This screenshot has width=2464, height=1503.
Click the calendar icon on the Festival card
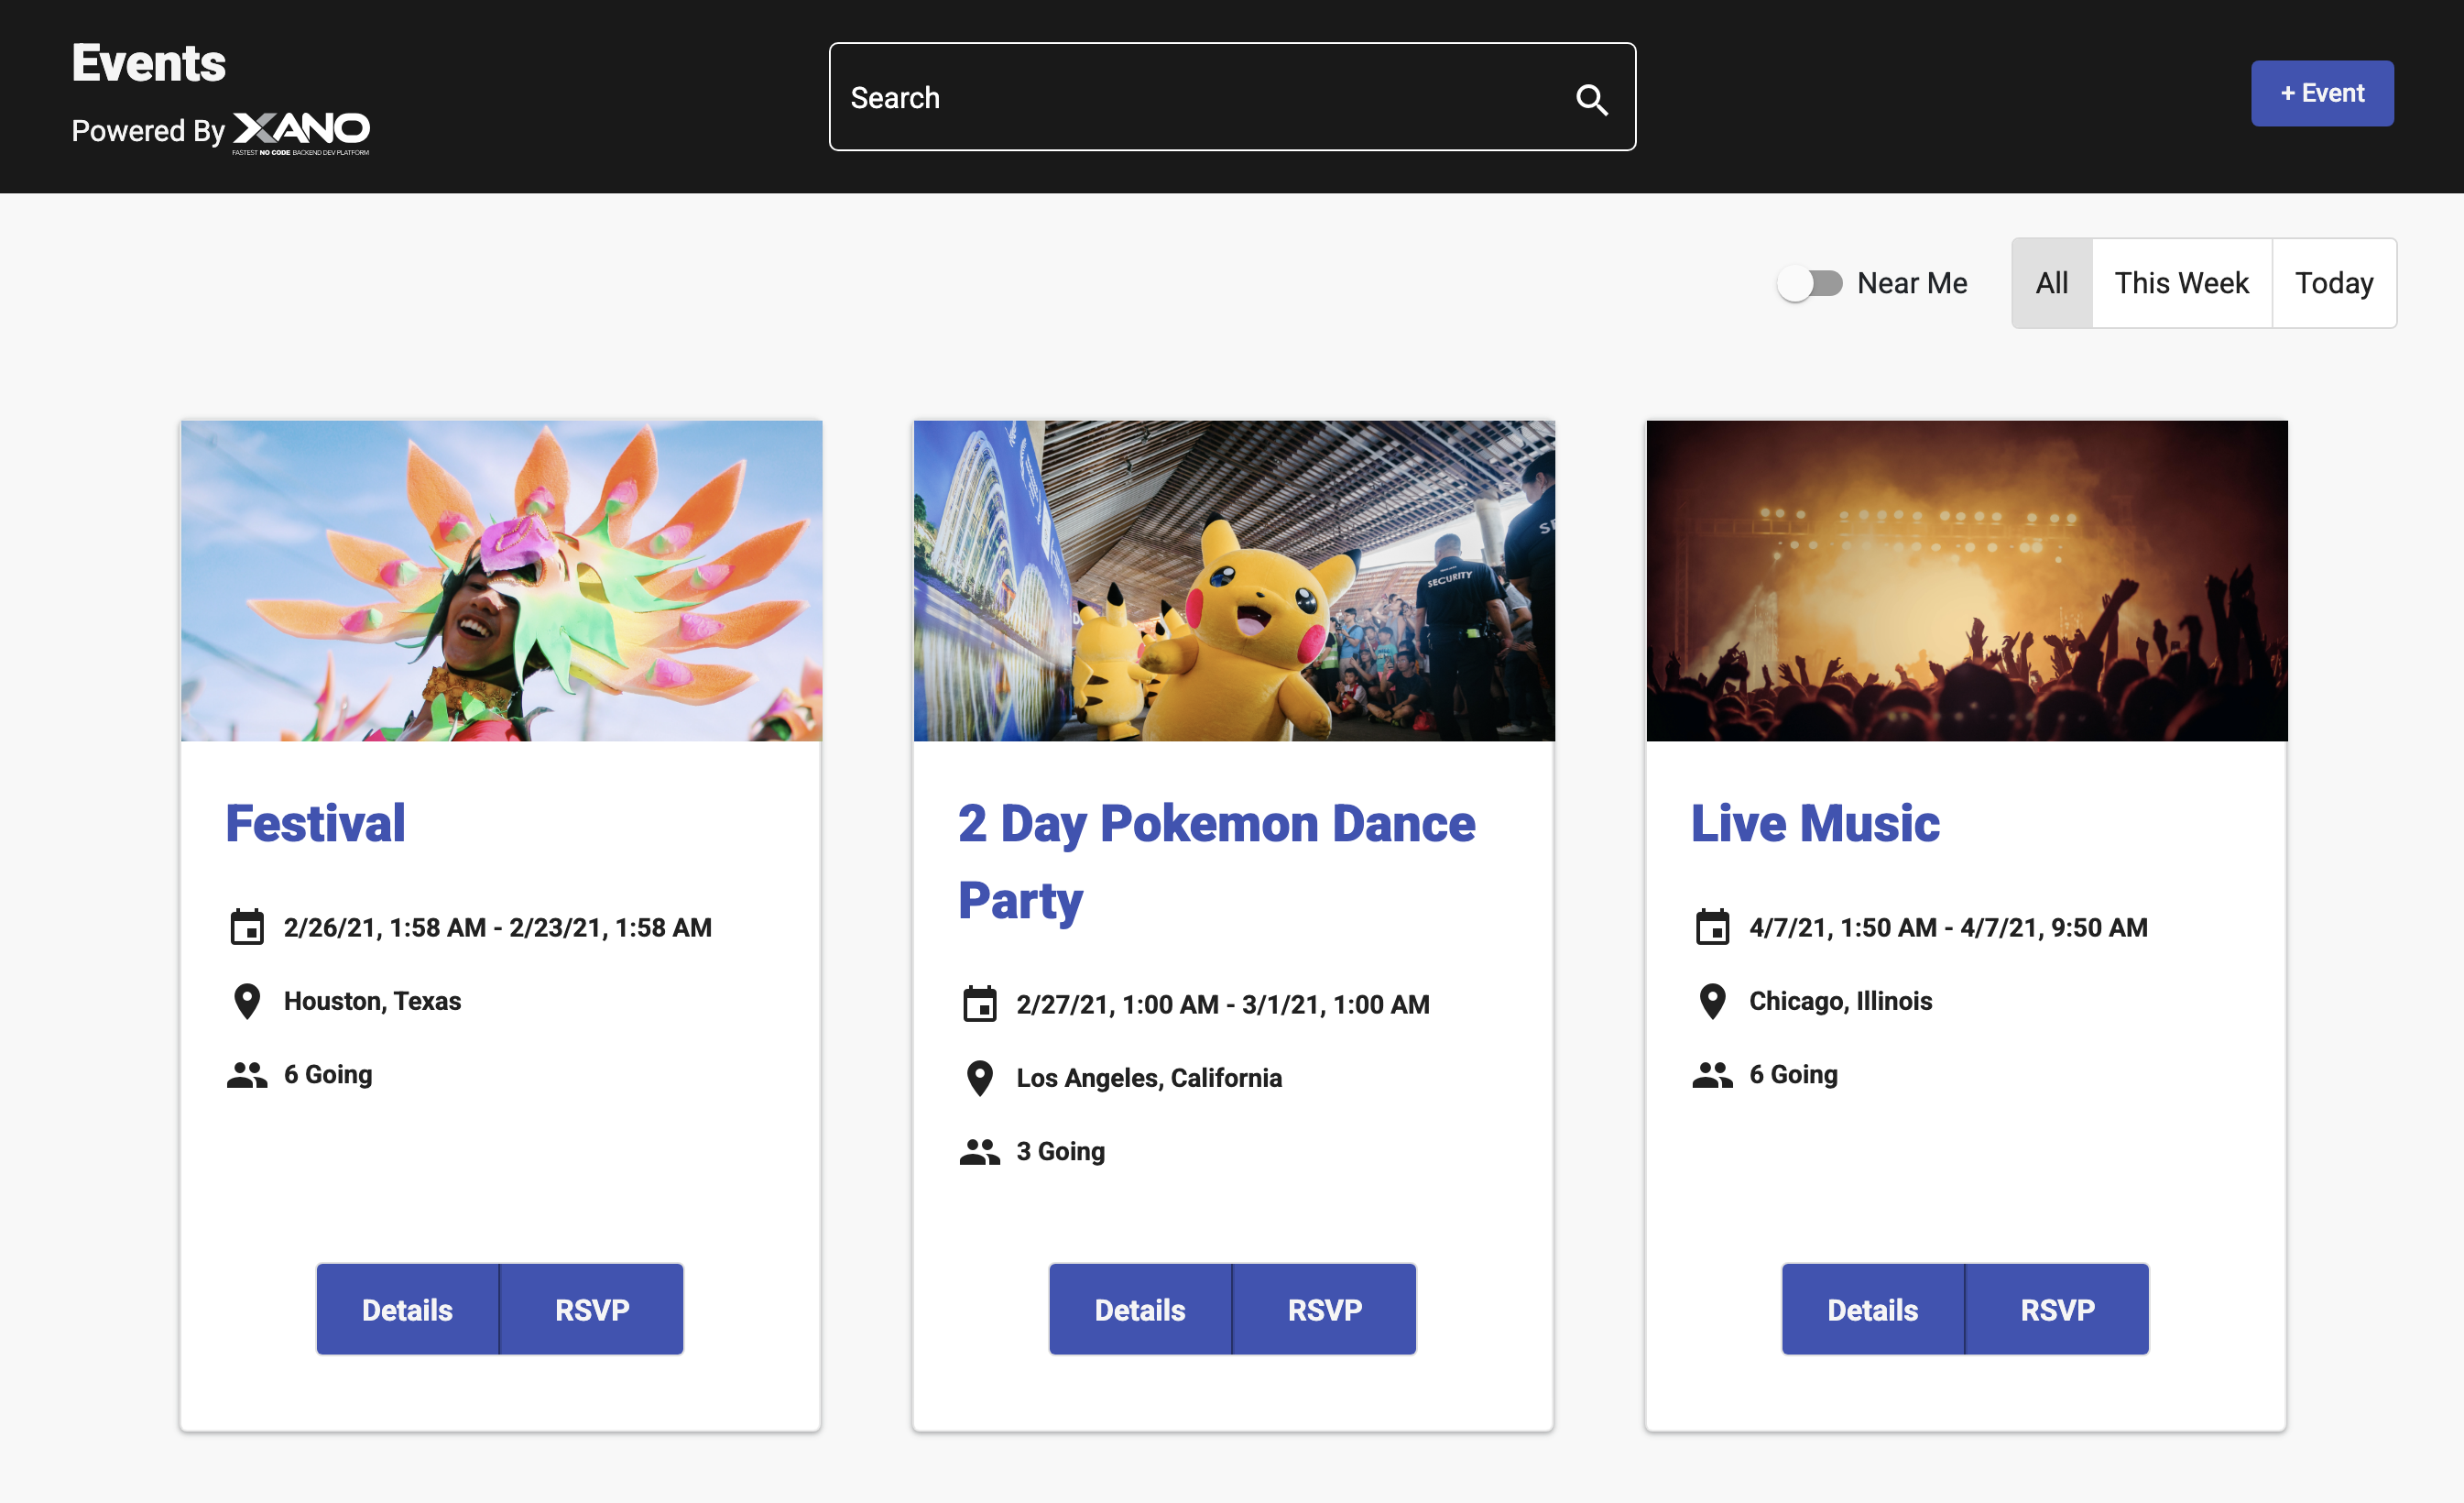click(246, 927)
